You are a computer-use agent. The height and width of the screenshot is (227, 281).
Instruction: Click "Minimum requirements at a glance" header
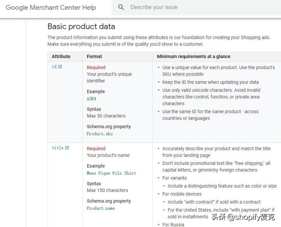[x=194, y=57]
